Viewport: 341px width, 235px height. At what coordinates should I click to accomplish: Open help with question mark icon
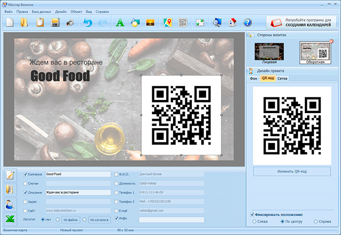(247, 23)
